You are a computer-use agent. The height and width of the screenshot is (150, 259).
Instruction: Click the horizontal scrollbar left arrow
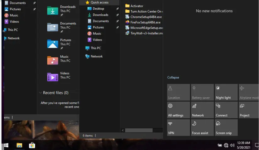(123, 130)
